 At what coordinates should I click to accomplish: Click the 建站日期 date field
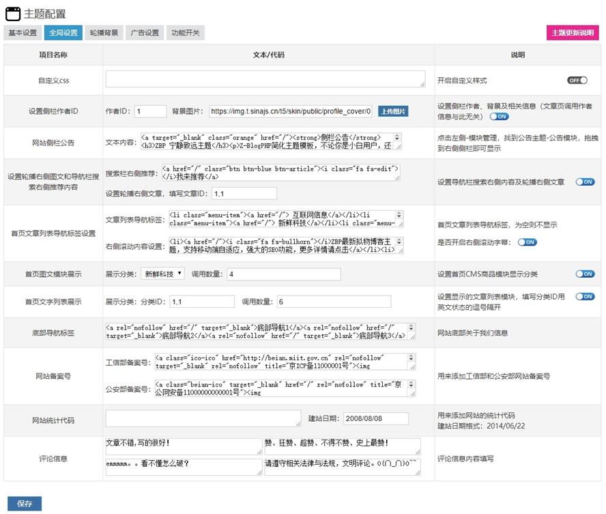(x=376, y=418)
